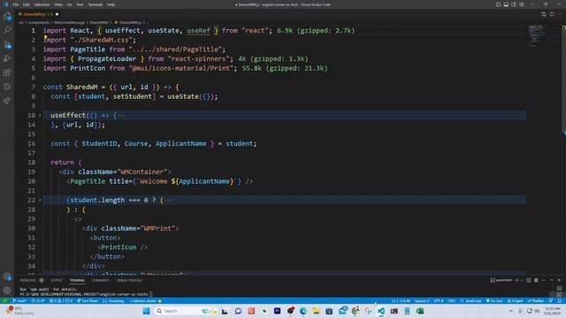This screenshot has height=318, width=566.
Task: Expand the folded useEffect block on line 10
Action: click(40, 116)
